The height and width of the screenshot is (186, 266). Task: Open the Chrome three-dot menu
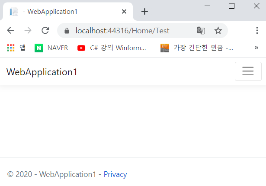coord(257,31)
